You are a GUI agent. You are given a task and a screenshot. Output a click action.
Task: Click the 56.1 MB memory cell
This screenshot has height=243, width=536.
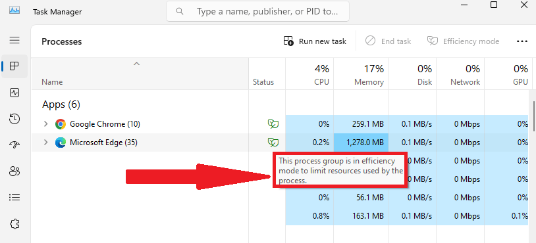361,198
